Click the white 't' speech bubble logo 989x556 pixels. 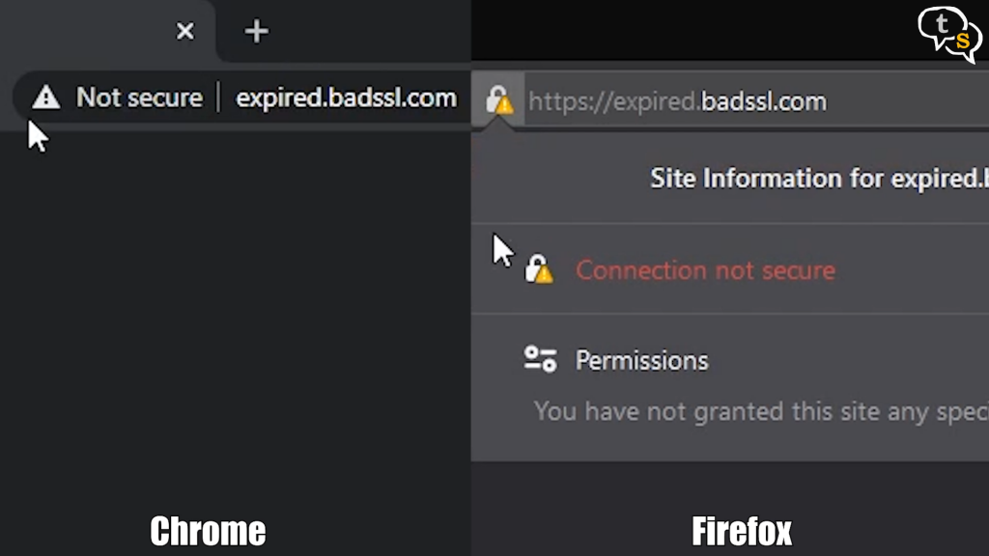pyautogui.click(x=938, y=26)
